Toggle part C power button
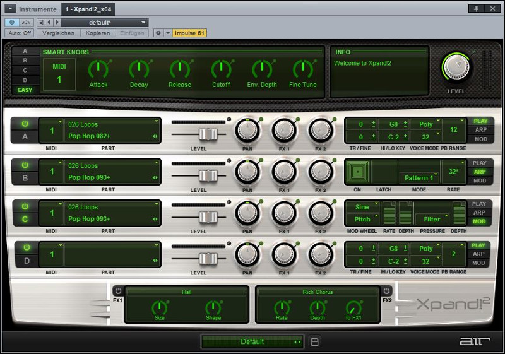Image resolution: width=505 pixels, height=354 pixels. coord(25,206)
